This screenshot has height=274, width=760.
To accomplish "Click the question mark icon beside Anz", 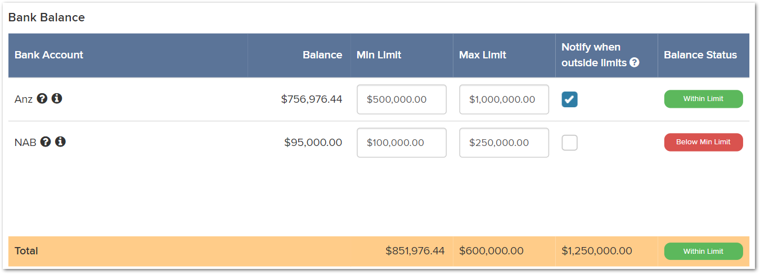I will (x=42, y=98).
